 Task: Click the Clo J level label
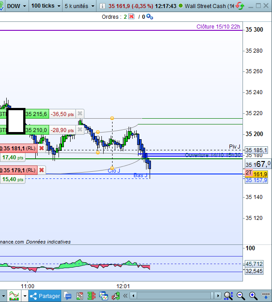point(114,171)
